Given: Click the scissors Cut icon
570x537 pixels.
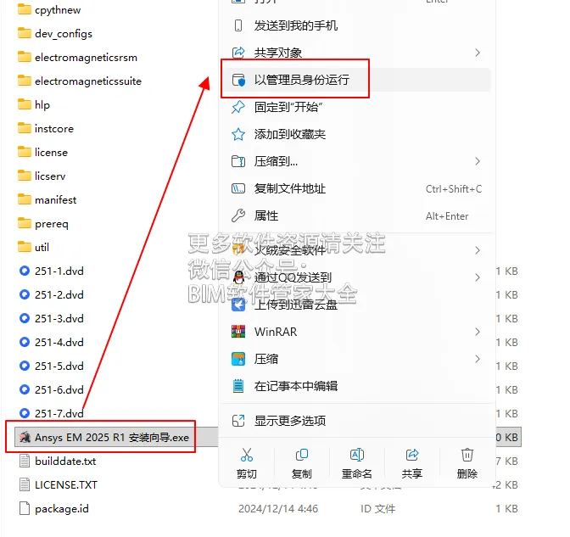Looking at the screenshot, I should (247, 455).
